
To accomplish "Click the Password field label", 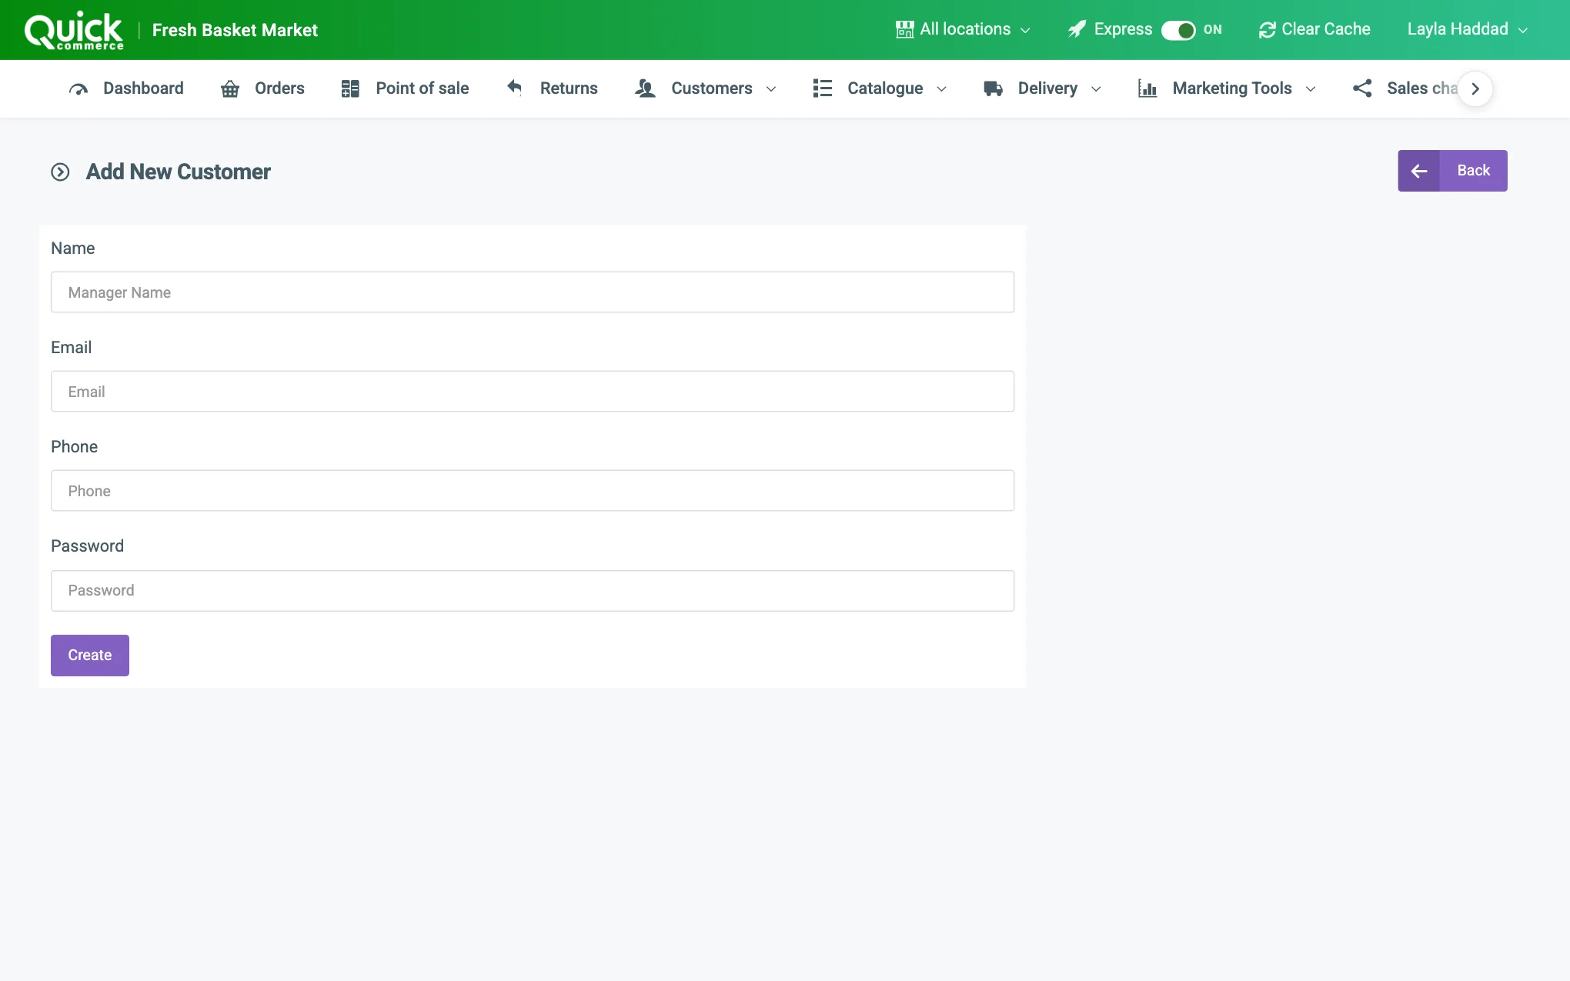I will click(x=87, y=546).
